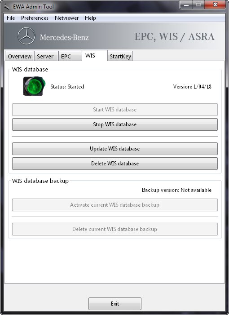Minimize the EWA Admin Tool window
Image resolution: width=229 pixels, height=315 pixels.
(186, 5)
